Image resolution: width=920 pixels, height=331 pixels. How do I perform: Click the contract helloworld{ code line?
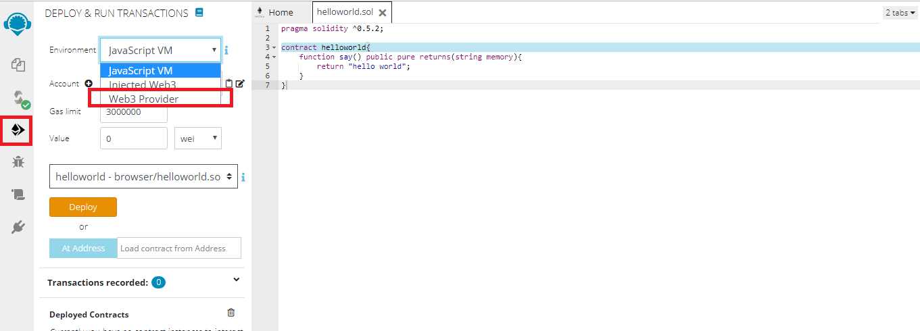326,47
